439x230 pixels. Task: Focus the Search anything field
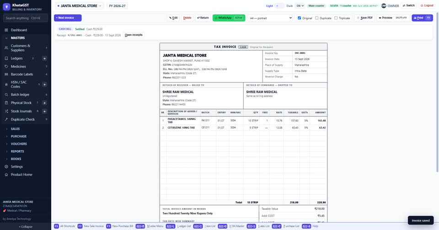pyautogui.click(x=26, y=18)
